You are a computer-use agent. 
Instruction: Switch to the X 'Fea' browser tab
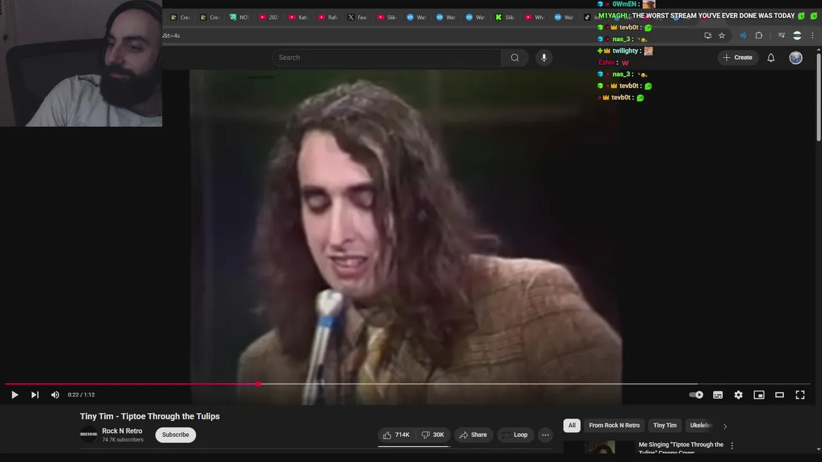357,17
